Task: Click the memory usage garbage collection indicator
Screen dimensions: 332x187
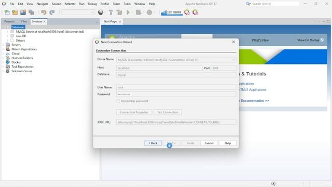Action: tap(172, 12)
